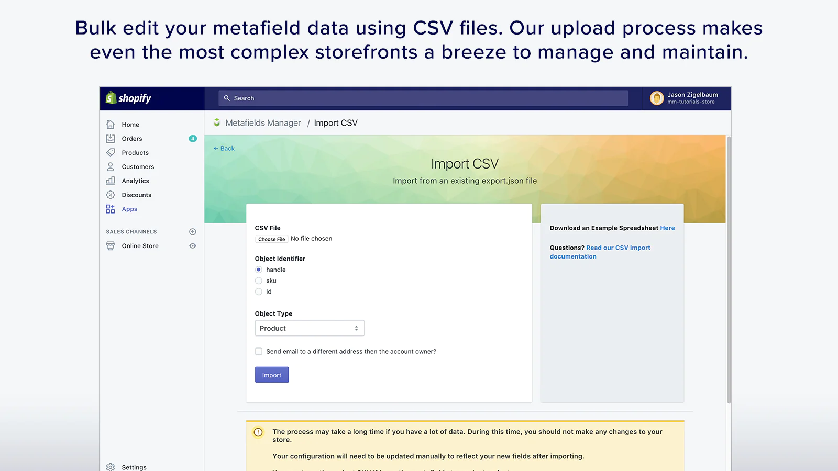Add a sales channel with plus icon
Viewport: 838px width, 471px height.
[x=193, y=232]
